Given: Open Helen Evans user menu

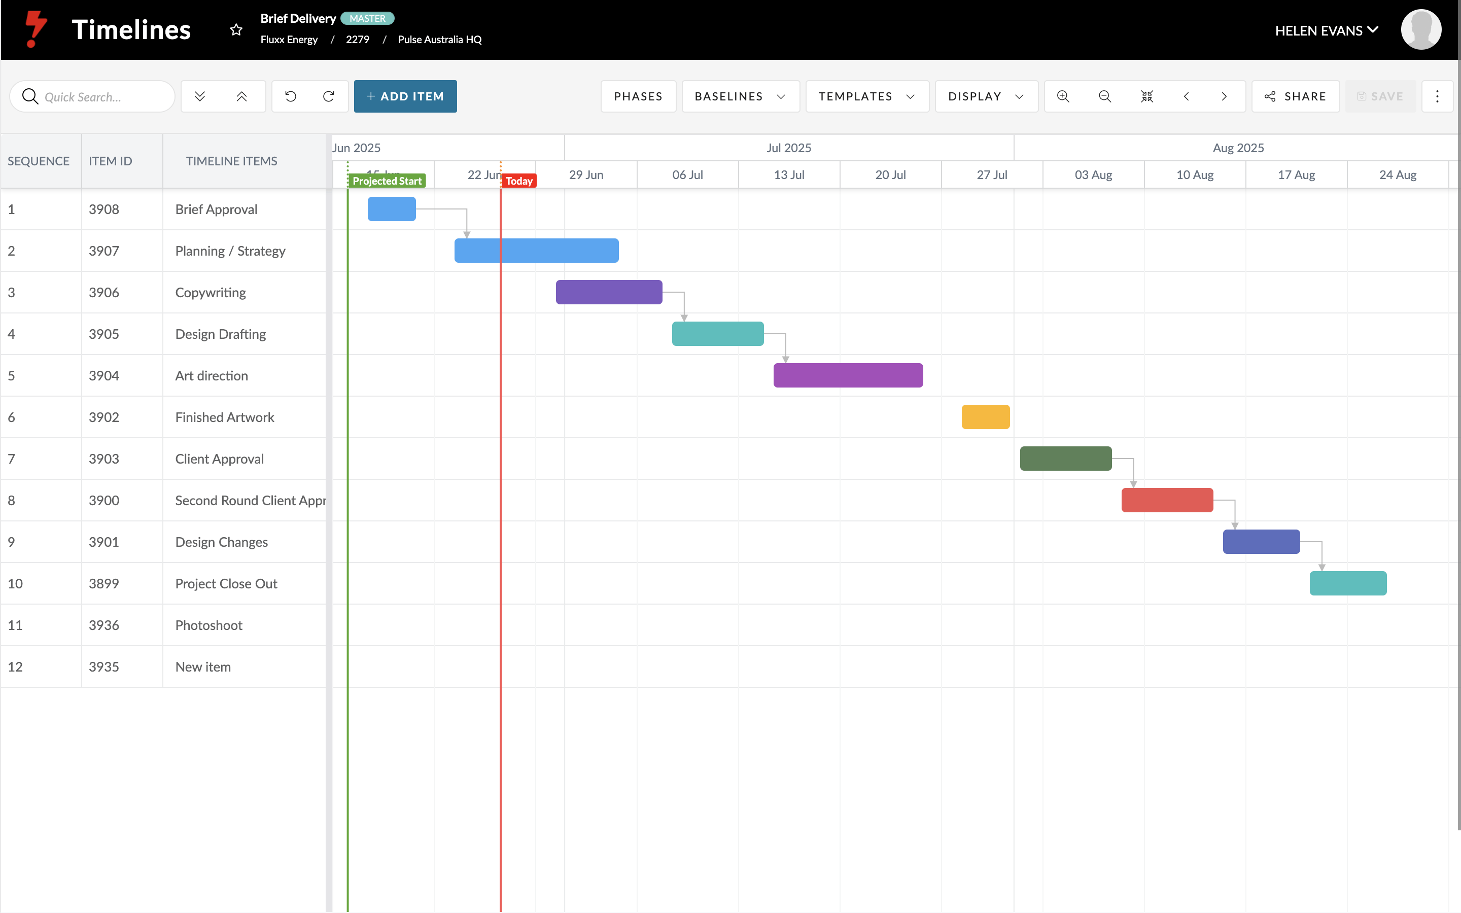Looking at the screenshot, I should tap(1327, 30).
